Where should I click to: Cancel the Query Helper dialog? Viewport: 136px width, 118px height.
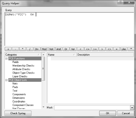click(x=126, y=113)
